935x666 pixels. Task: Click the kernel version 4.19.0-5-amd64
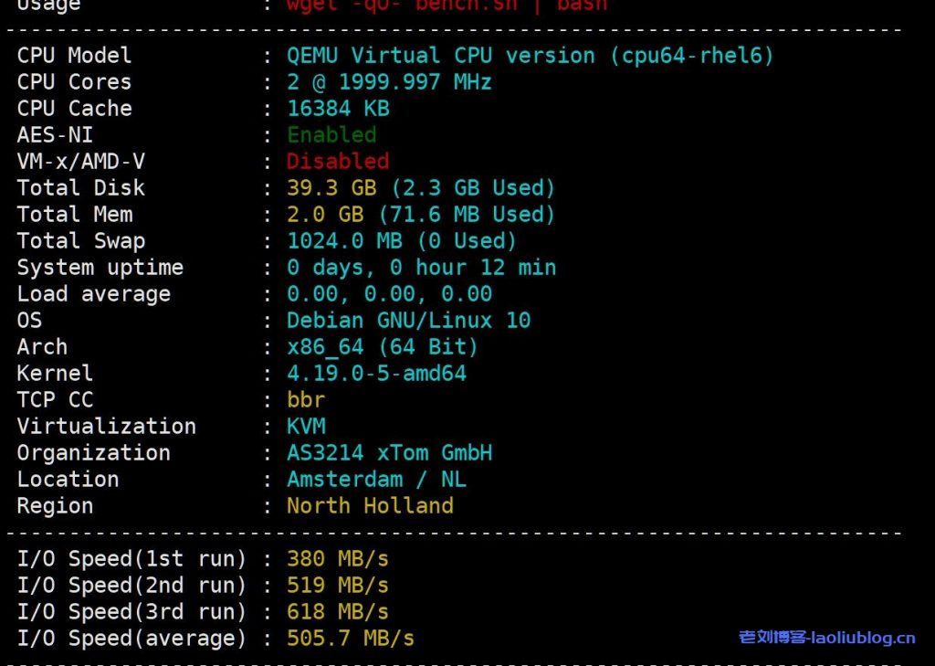pos(376,374)
